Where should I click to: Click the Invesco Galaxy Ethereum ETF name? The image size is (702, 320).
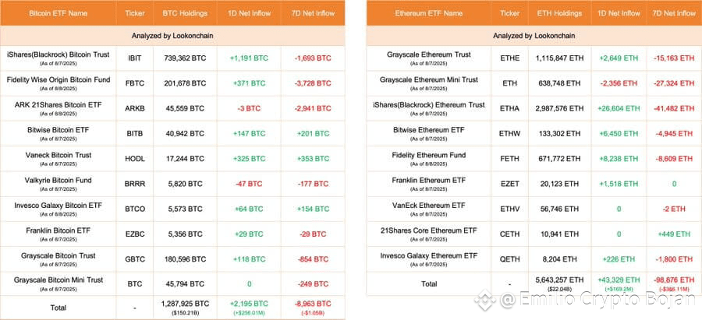428,255
